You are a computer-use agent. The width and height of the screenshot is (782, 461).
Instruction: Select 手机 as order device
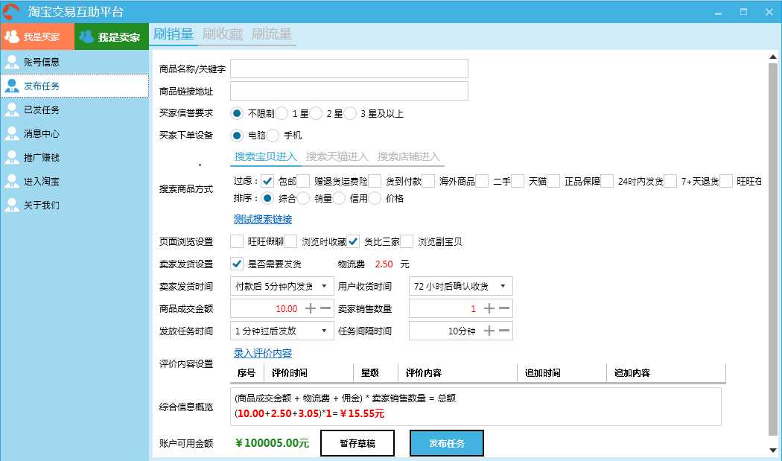273,136
